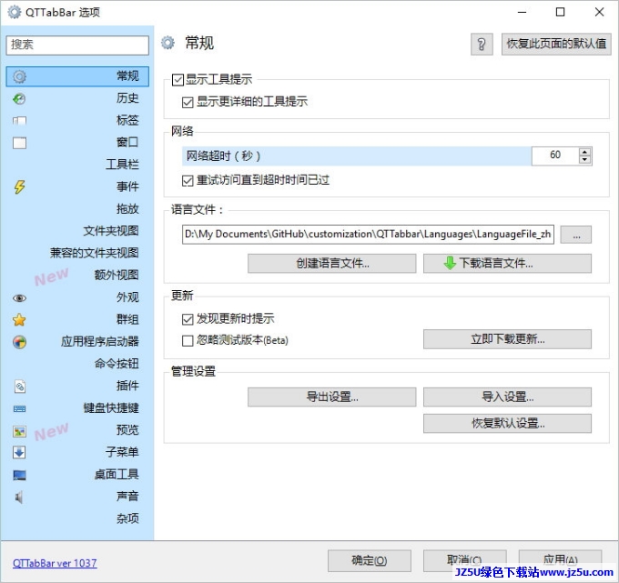Screen dimensions: 619x583
Task: Click the 搜索 search field
Action: [77, 45]
